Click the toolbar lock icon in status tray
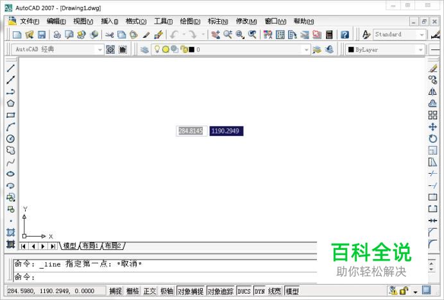The image size is (444, 300). click(x=404, y=290)
